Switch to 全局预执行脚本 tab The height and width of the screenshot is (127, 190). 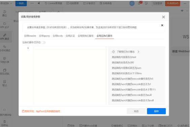coord(86,36)
